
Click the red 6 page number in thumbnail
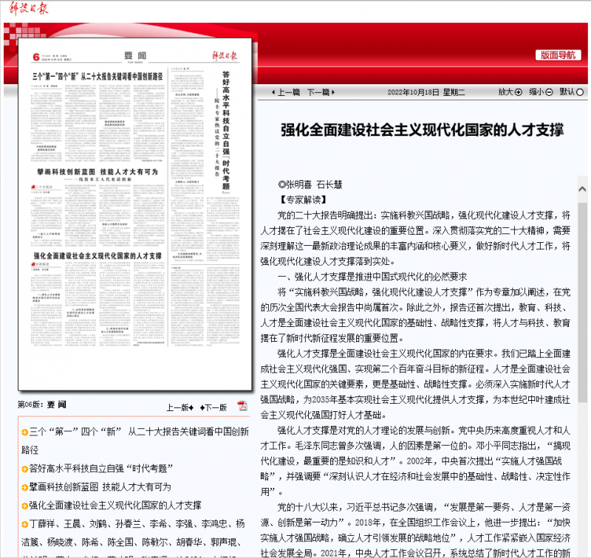pyautogui.click(x=36, y=57)
